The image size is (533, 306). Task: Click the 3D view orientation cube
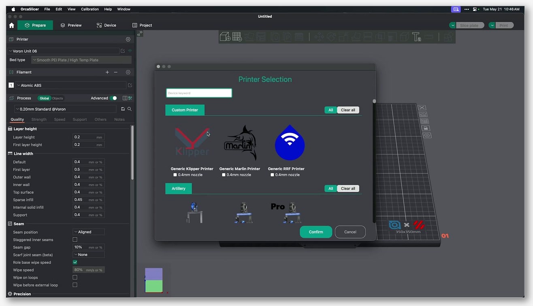click(x=154, y=280)
